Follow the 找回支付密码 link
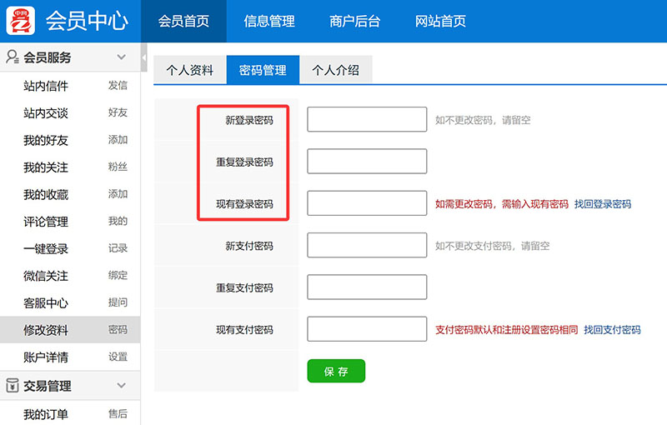The image size is (667, 425). pyautogui.click(x=612, y=330)
